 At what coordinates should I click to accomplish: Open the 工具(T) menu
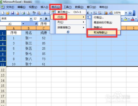(x=68, y=7)
